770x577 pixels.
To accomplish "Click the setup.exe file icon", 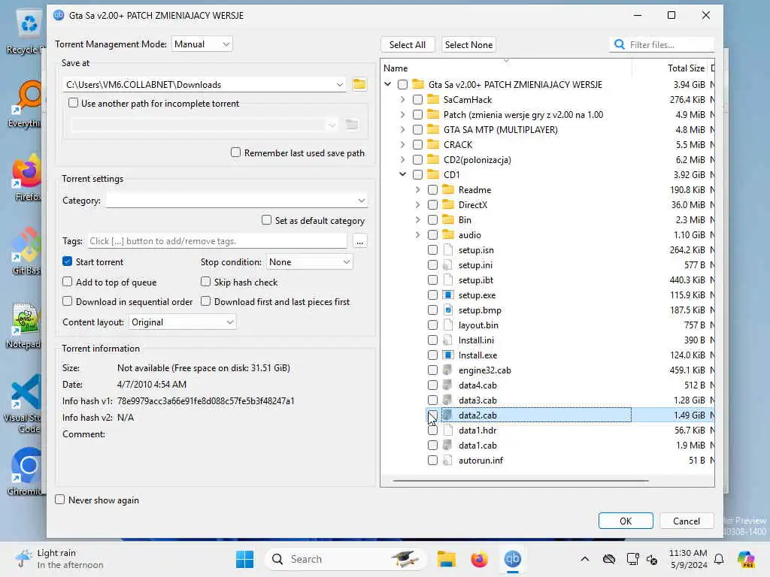I will click(x=447, y=295).
